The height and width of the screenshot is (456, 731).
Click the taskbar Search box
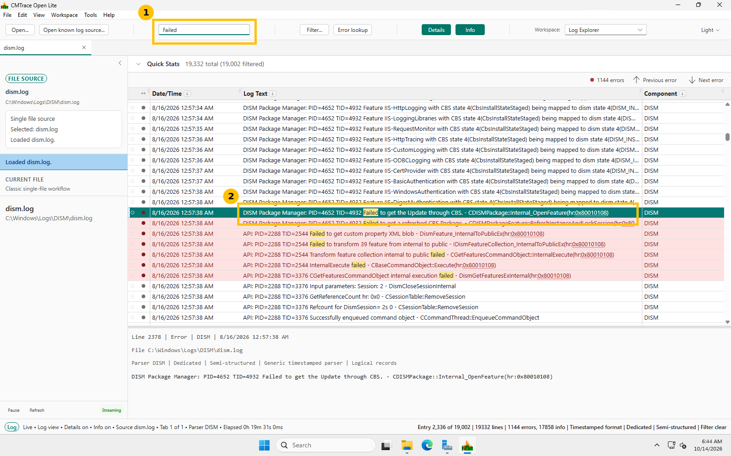point(326,445)
